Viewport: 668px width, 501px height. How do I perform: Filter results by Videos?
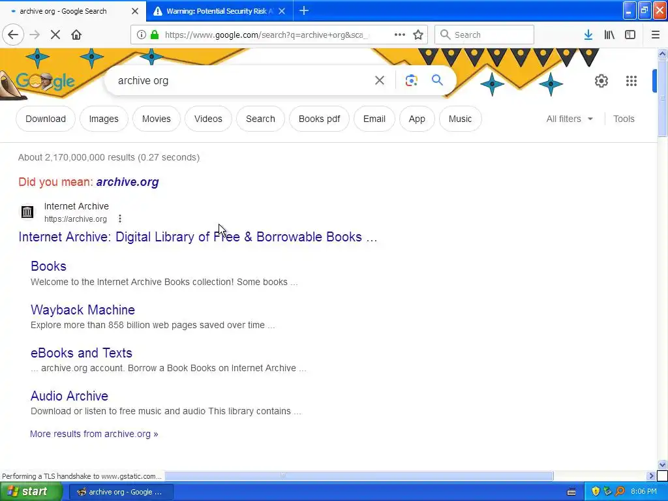pyautogui.click(x=208, y=119)
